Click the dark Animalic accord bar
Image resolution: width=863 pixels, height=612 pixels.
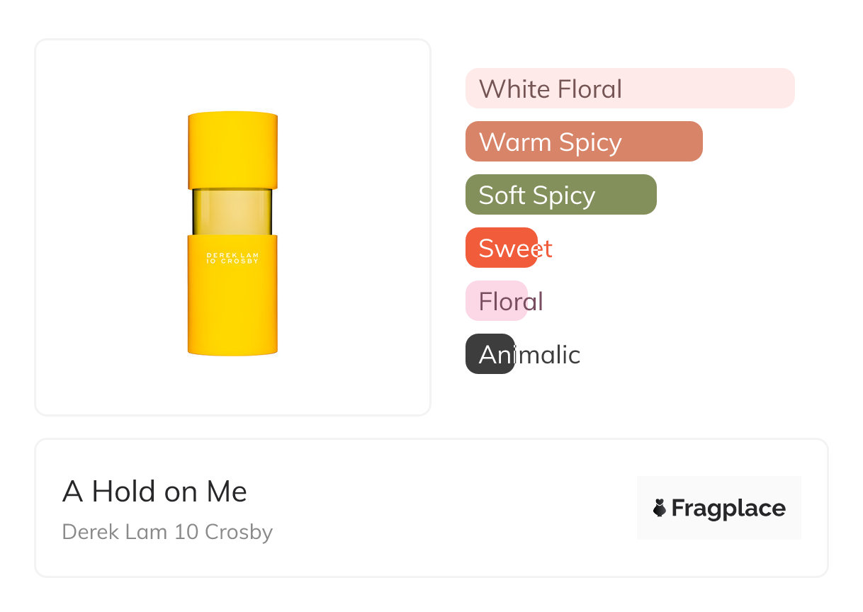click(x=490, y=354)
